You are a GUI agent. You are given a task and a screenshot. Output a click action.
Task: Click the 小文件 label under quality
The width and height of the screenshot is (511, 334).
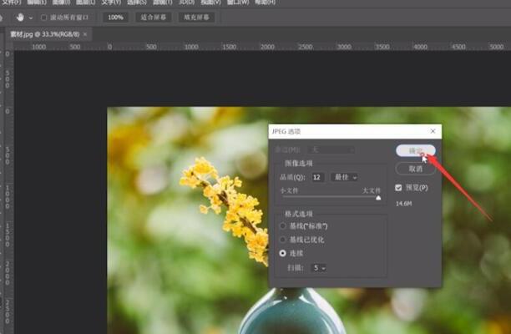click(289, 190)
